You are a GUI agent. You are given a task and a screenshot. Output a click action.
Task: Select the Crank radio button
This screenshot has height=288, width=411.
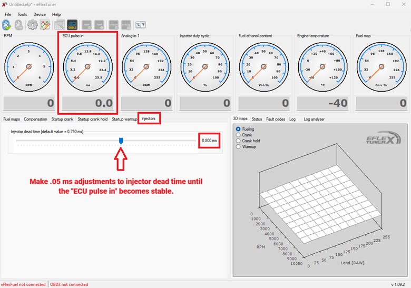pos(238,135)
